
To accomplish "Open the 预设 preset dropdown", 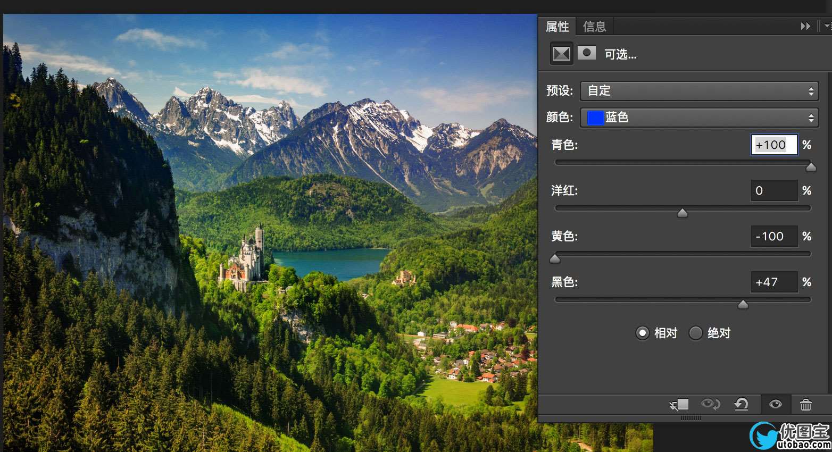I will (699, 91).
